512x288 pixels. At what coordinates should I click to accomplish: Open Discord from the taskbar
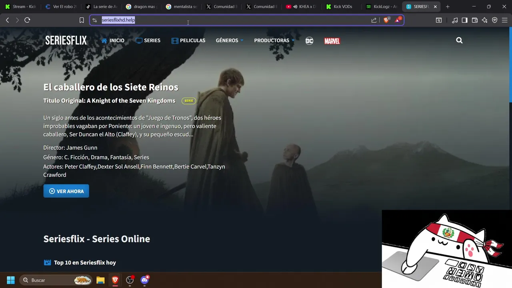(x=145, y=280)
